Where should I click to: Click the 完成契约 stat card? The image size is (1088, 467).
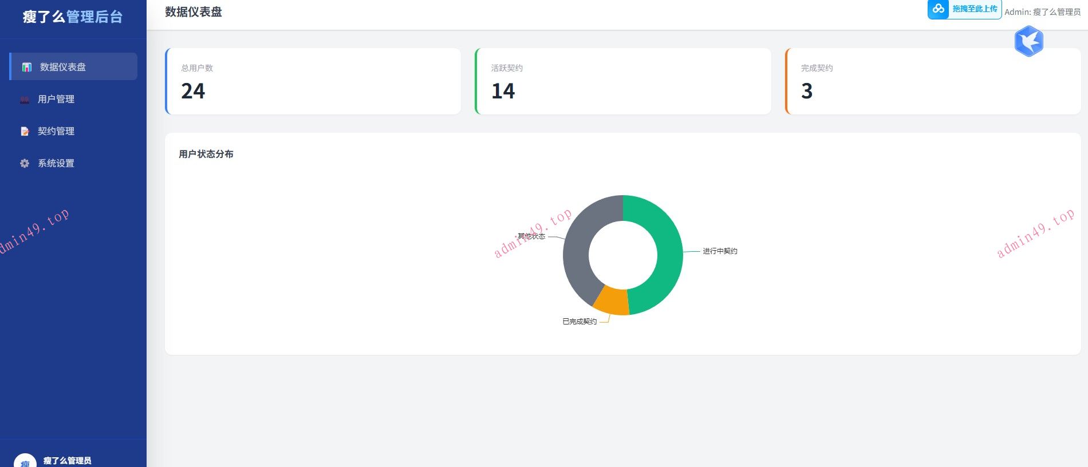pyautogui.click(x=932, y=81)
